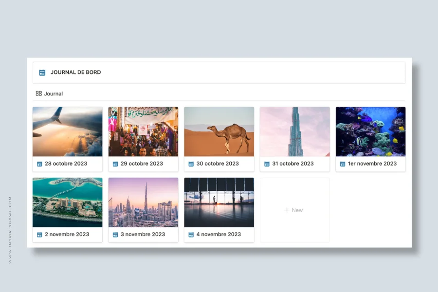Click the page icon for 1er novembre 2023

(343, 164)
